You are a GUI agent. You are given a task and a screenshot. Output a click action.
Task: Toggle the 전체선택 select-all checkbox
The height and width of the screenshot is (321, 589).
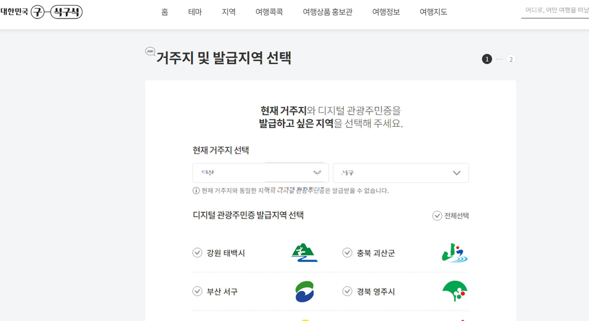tap(437, 216)
